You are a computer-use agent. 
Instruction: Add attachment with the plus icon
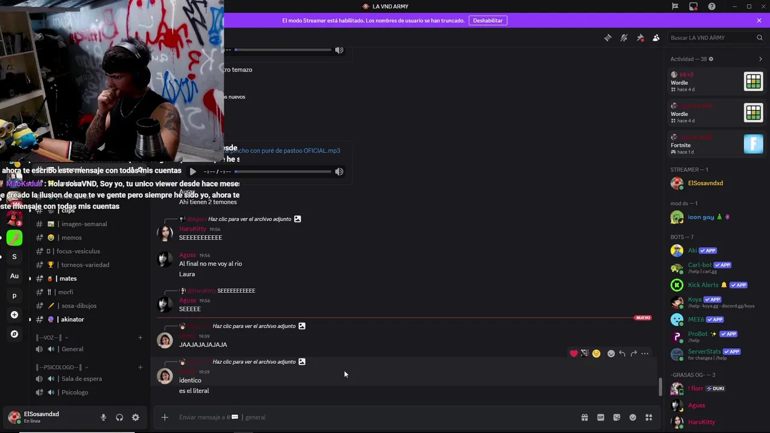coord(165,417)
